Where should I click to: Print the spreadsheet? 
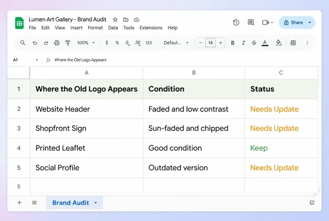pos(57,43)
